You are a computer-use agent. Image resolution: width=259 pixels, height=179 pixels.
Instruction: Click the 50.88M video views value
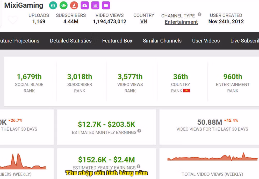[x=210, y=122]
